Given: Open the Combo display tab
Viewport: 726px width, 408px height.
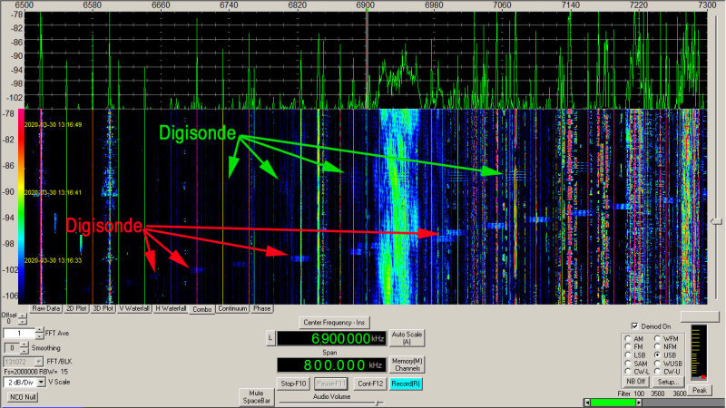Looking at the screenshot, I should (x=201, y=309).
